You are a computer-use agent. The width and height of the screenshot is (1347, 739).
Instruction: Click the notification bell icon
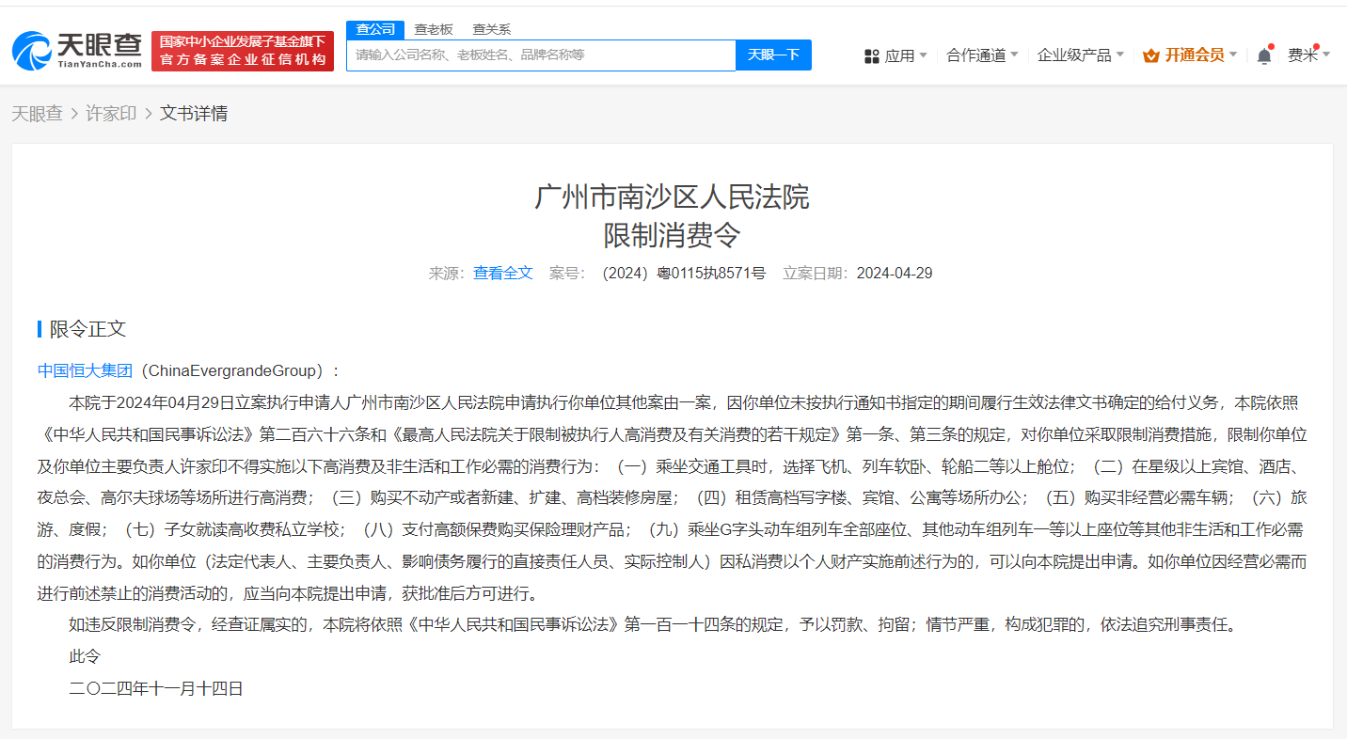(1264, 55)
